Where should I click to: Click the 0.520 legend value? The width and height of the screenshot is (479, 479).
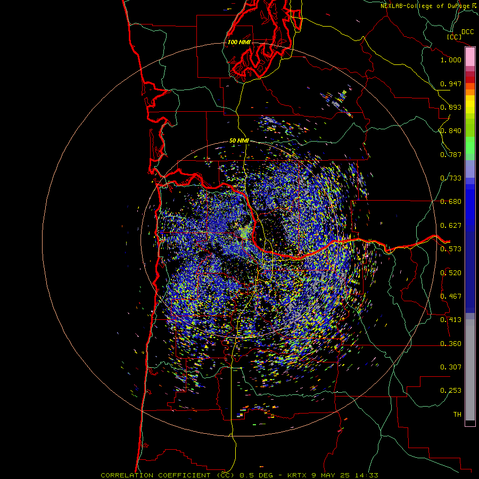451,273
